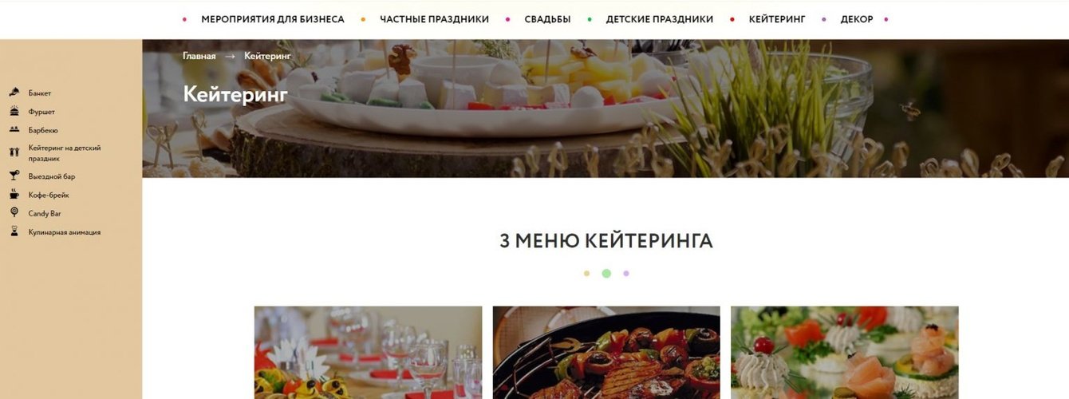Click the Candy Bar lollipop icon
The height and width of the screenshot is (399, 1069).
point(14,213)
